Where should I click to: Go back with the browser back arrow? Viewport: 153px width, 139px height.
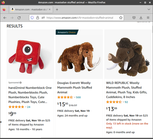tap(5, 18)
